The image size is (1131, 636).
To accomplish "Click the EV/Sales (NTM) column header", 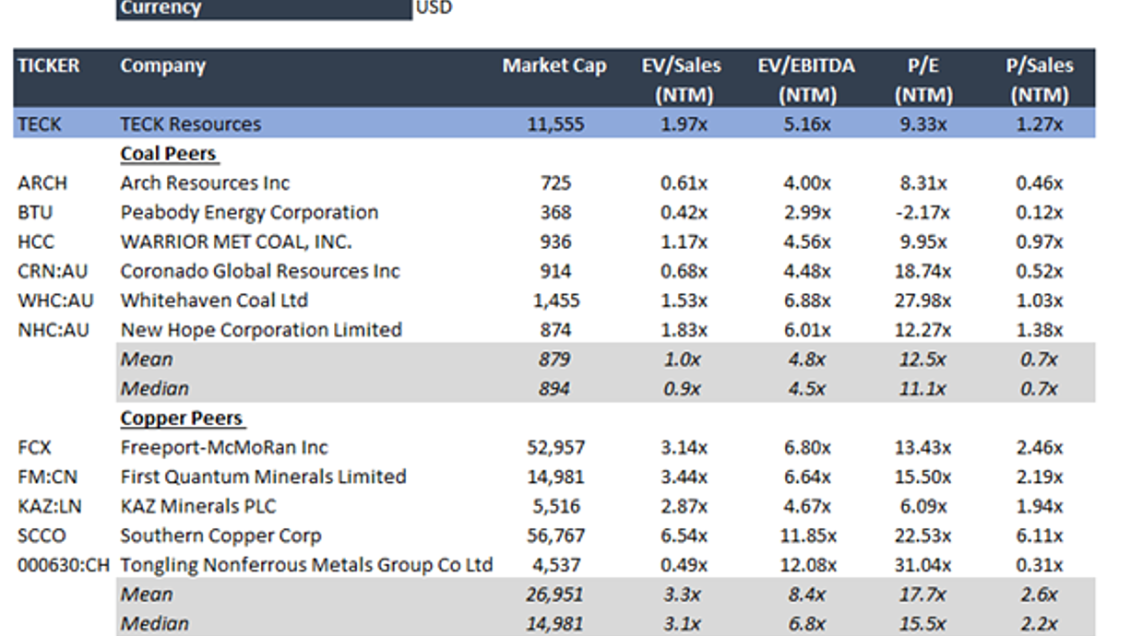I will 682,80.
